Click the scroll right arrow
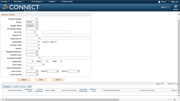180x101 pixels. (x=175, y=100)
